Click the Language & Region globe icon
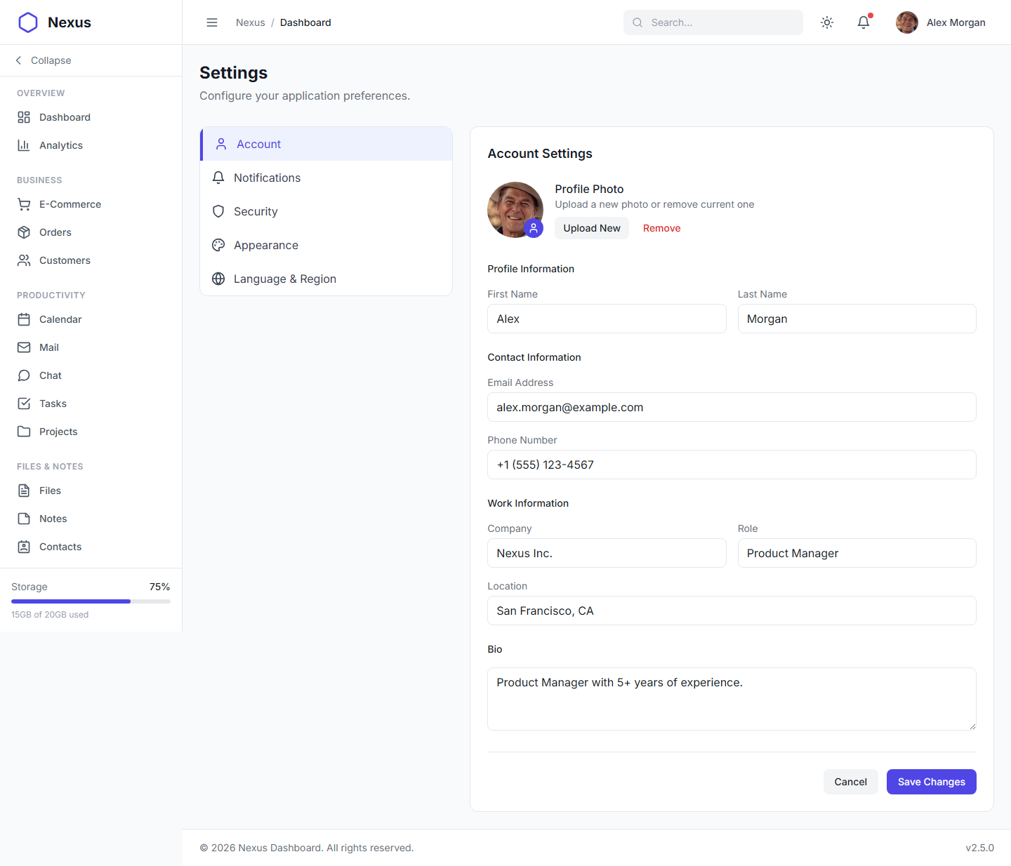The image size is (1011, 866). 218,279
